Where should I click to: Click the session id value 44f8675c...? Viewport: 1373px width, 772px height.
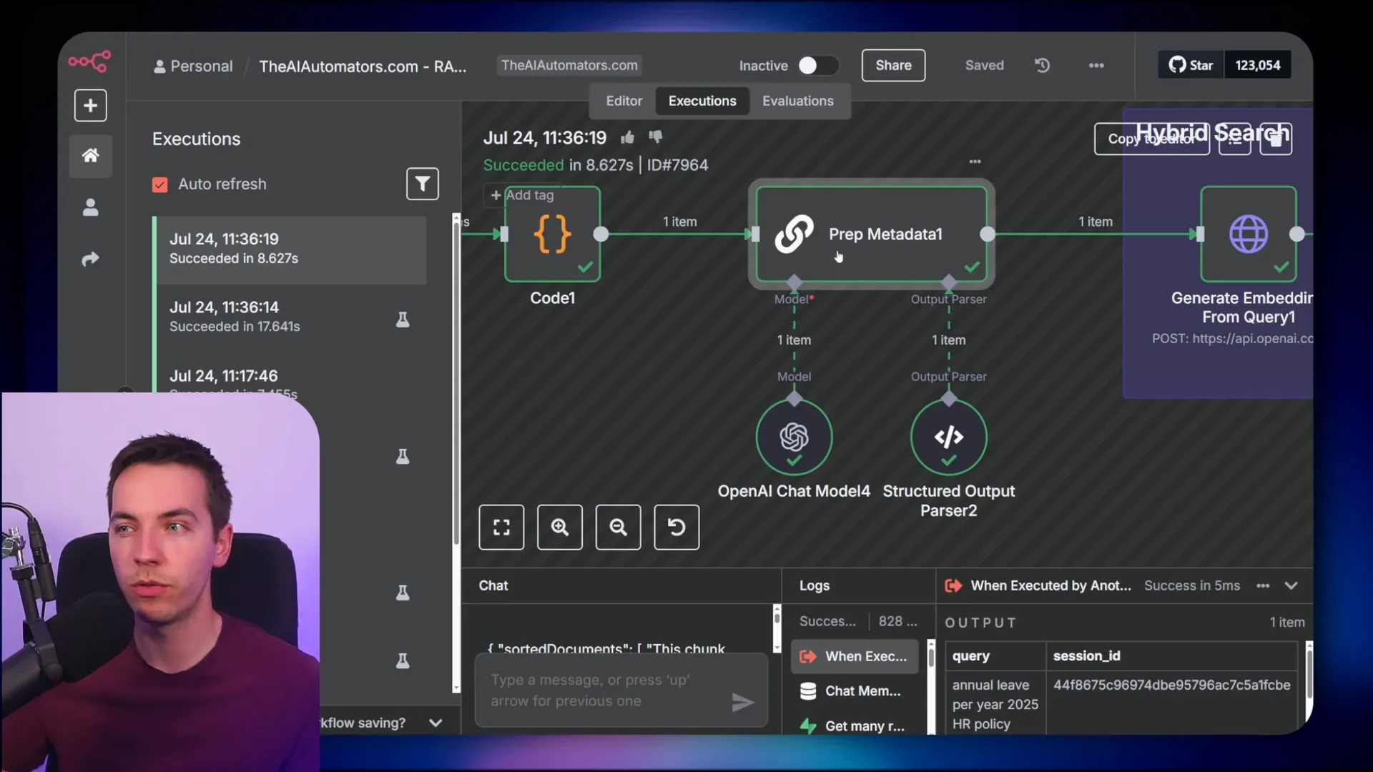pos(1171,685)
